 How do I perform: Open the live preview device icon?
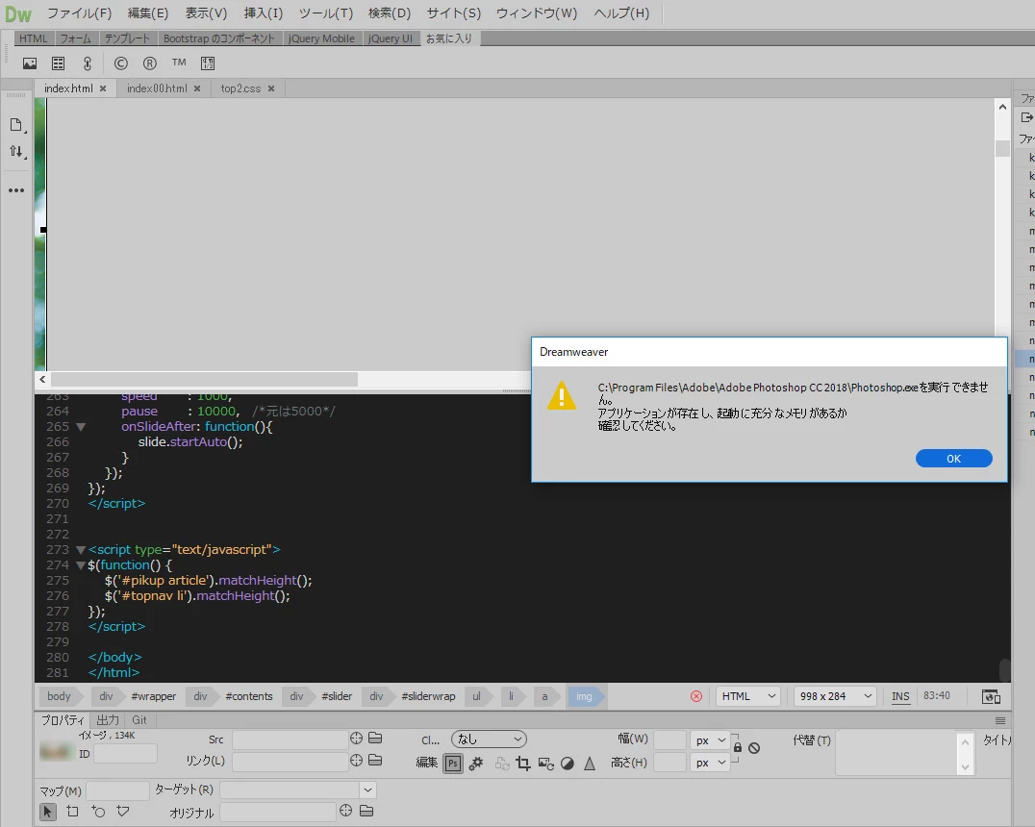[x=991, y=696]
